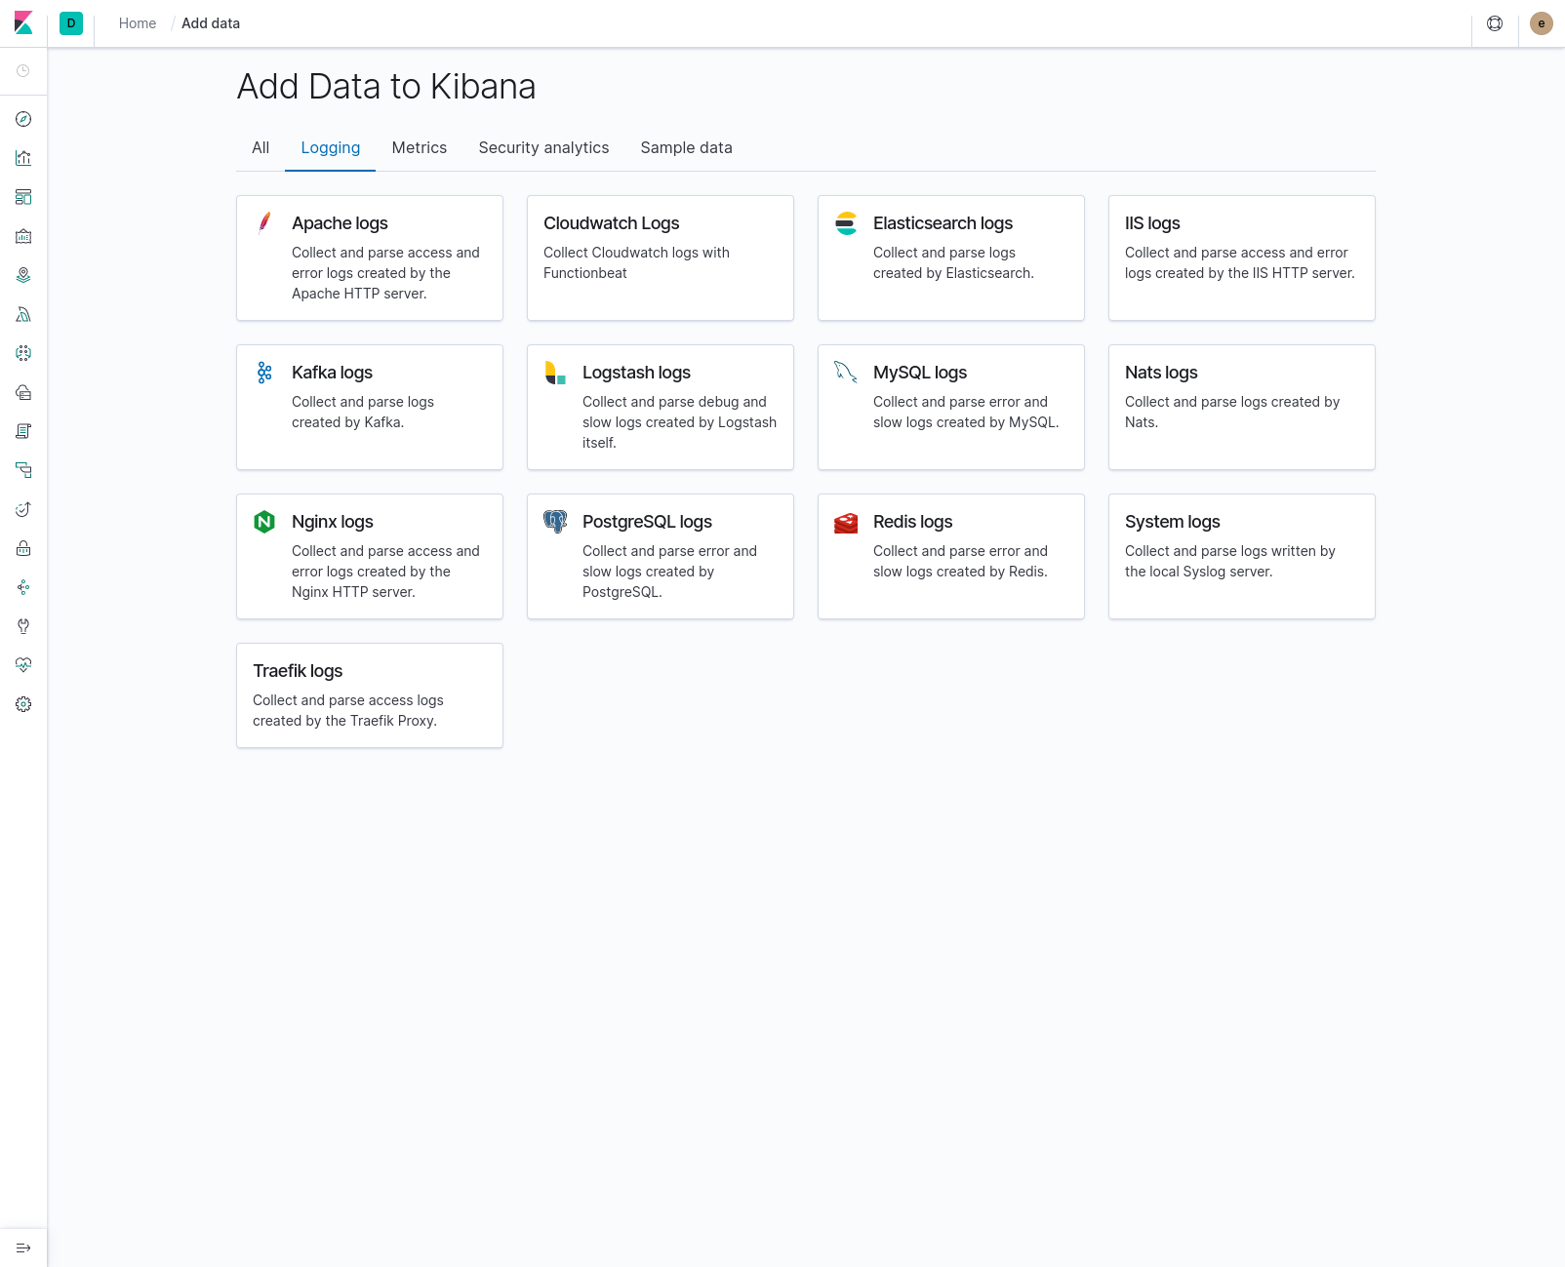The height and width of the screenshot is (1267, 1565).
Task: Navigate to Home via the breadcrumb
Action: [137, 22]
